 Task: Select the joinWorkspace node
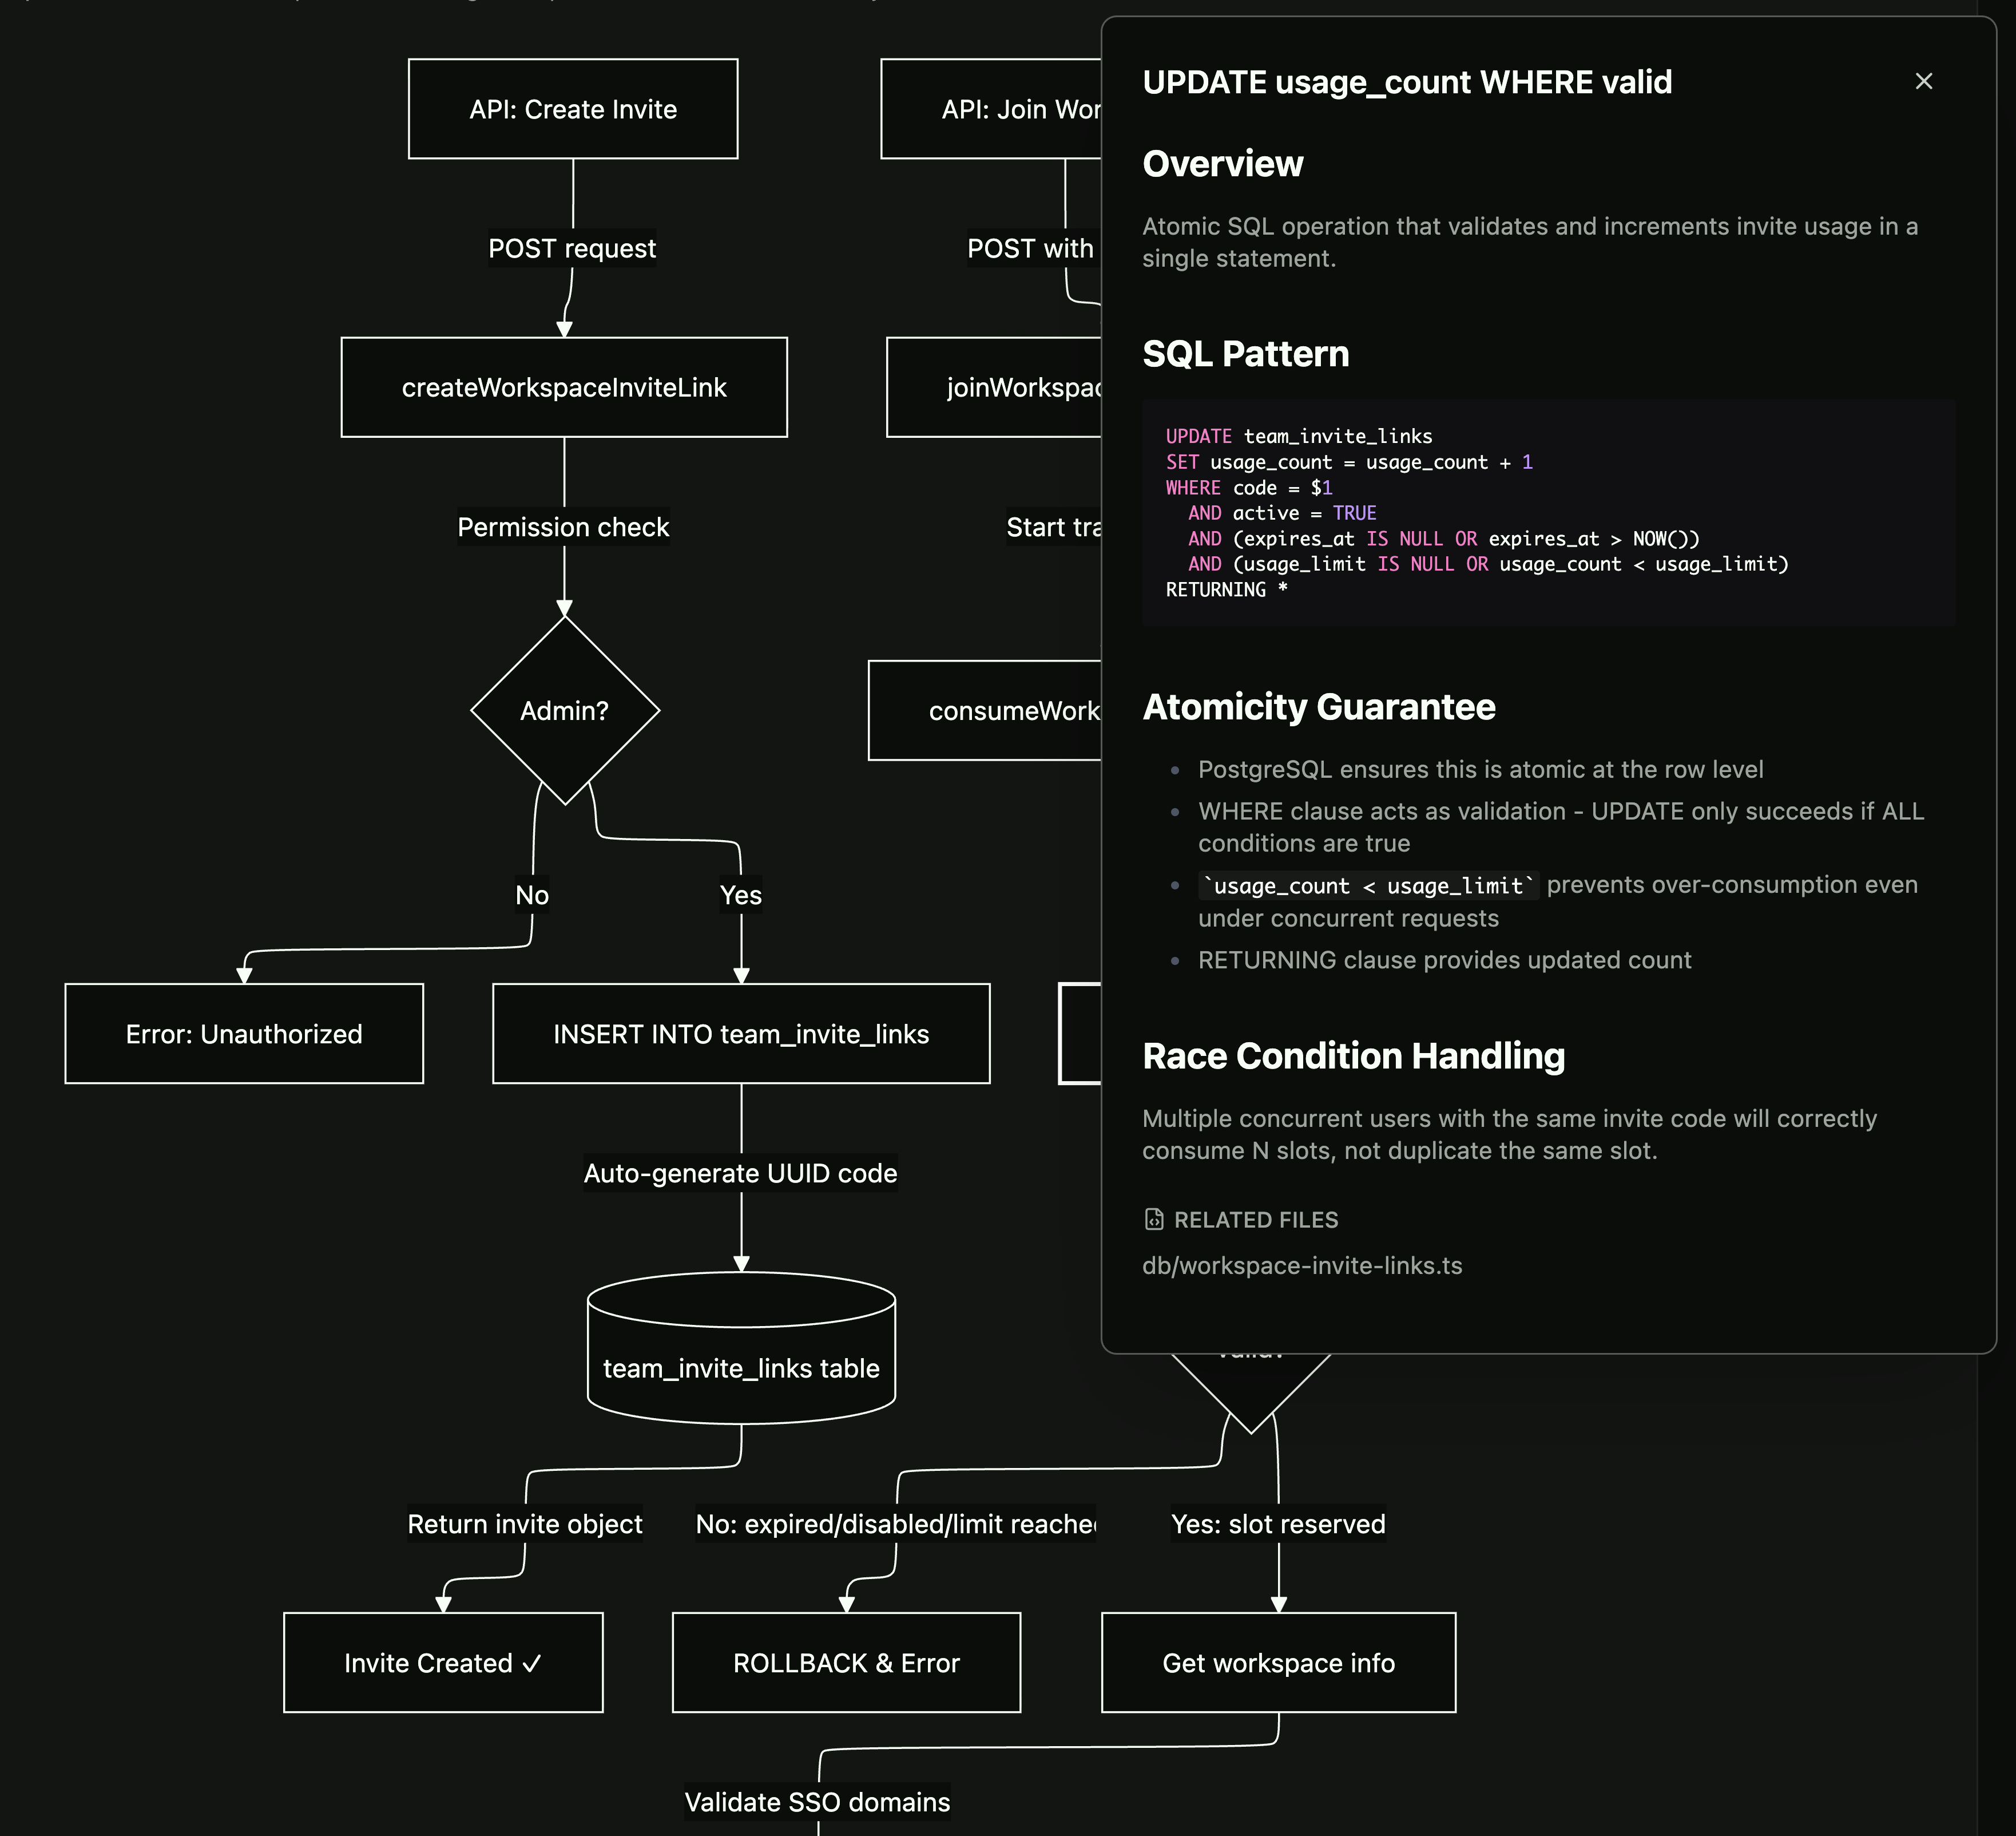point(1000,387)
